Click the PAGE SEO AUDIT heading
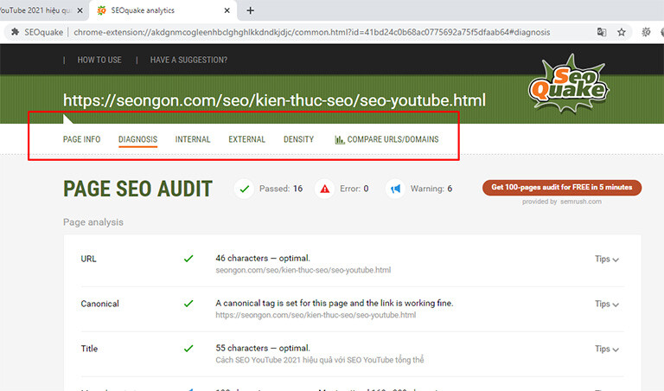664x391 pixels. pos(137,189)
